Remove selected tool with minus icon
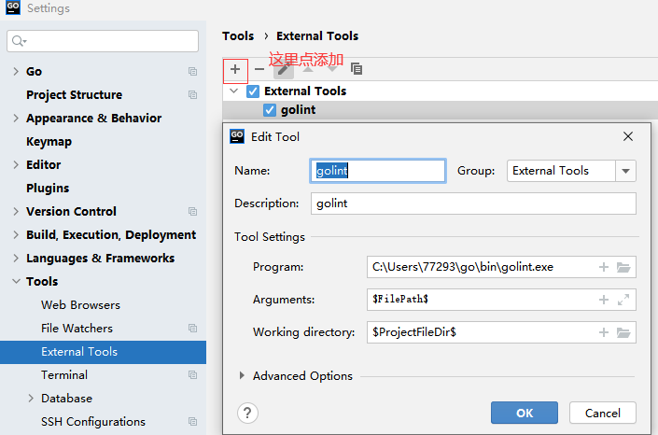This screenshot has height=435, width=658. point(259,69)
